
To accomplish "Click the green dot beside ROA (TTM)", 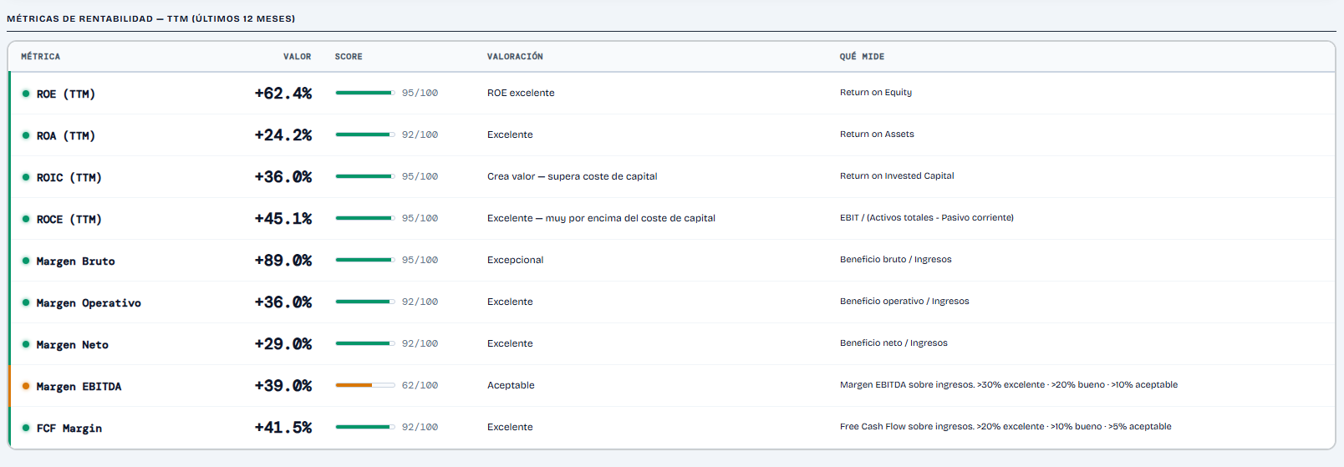I will [x=26, y=135].
